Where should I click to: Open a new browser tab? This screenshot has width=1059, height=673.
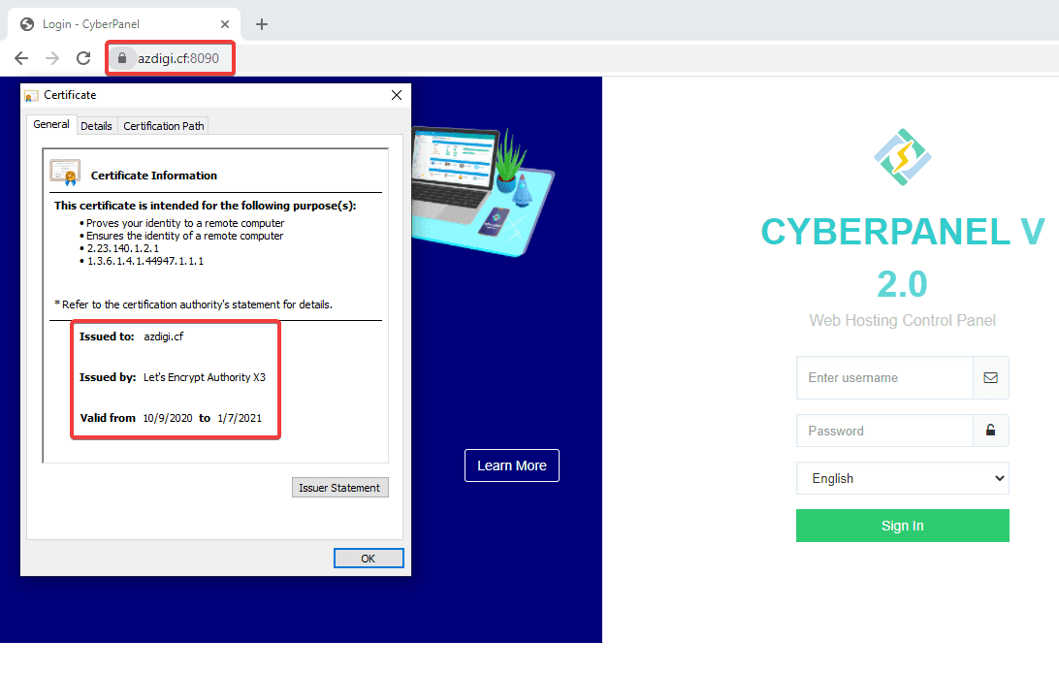(262, 24)
